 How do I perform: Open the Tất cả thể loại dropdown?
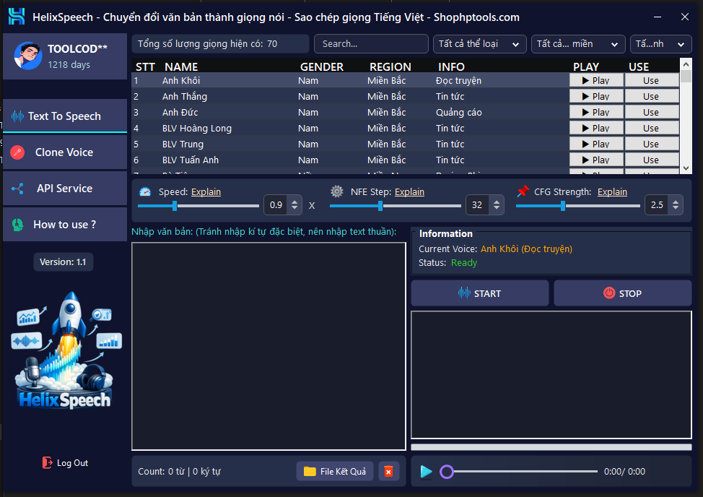[x=480, y=44]
